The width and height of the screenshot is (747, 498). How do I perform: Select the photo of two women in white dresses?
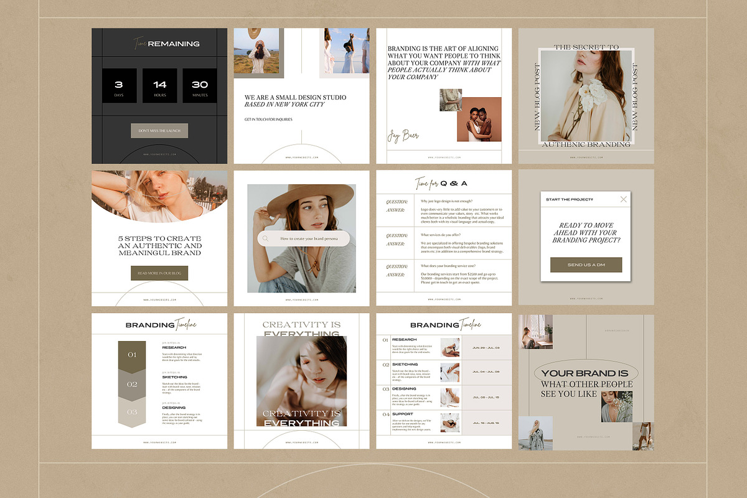pos(347,51)
